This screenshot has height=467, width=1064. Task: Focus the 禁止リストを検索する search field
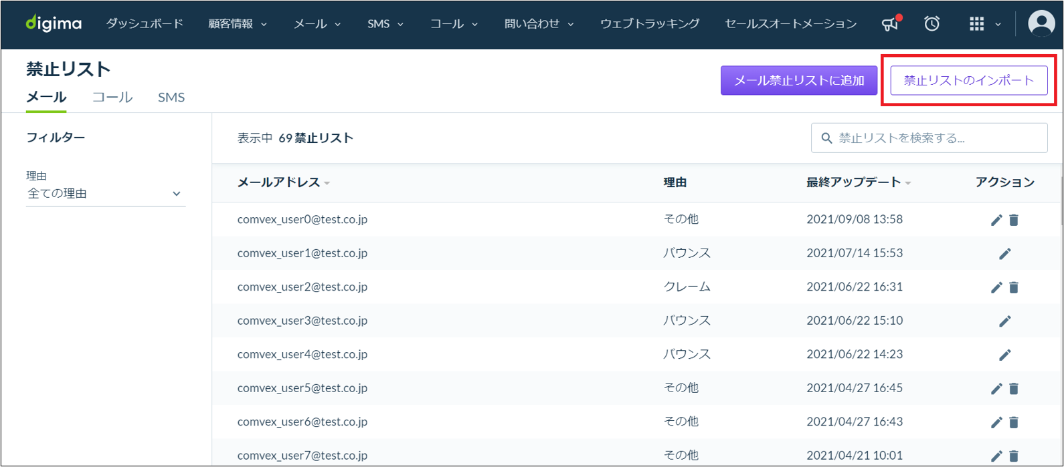pyautogui.click(x=929, y=138)
